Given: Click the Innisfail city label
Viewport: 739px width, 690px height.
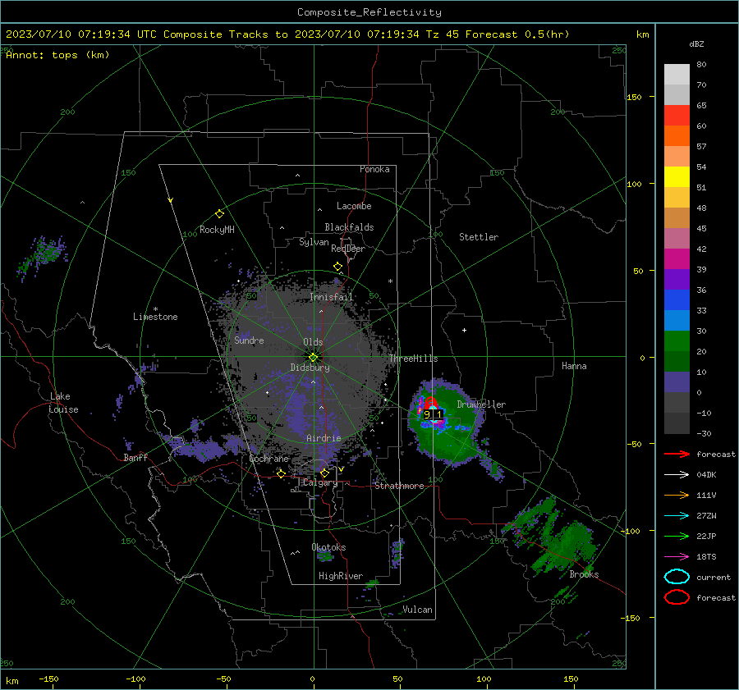Looking at the screenshot, I should click(331, 297).
